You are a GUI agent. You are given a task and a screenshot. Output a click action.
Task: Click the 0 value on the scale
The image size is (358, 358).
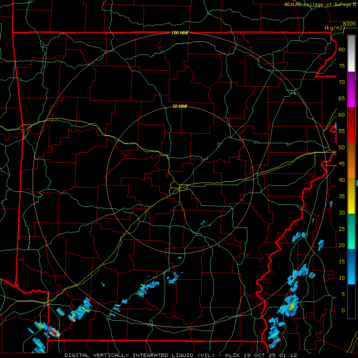coord(343,311)
